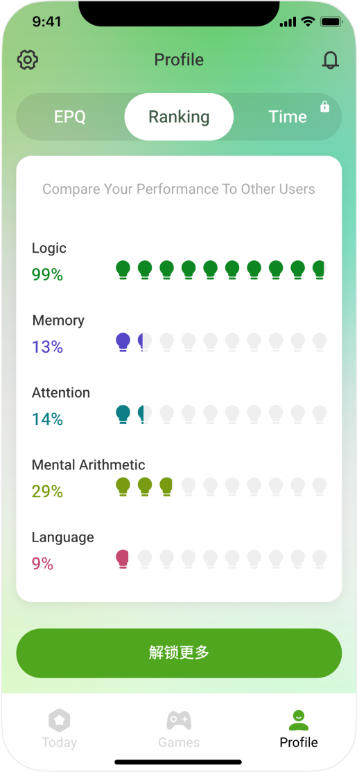Select the Ranking tab
Viewport: 357px width, 772px height.
pos(179,117)
